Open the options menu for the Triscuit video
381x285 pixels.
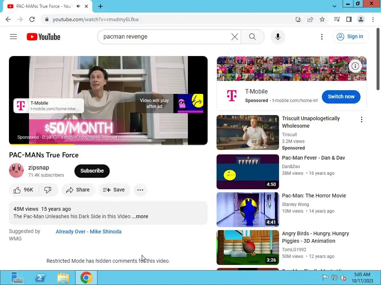pos(362,119)
